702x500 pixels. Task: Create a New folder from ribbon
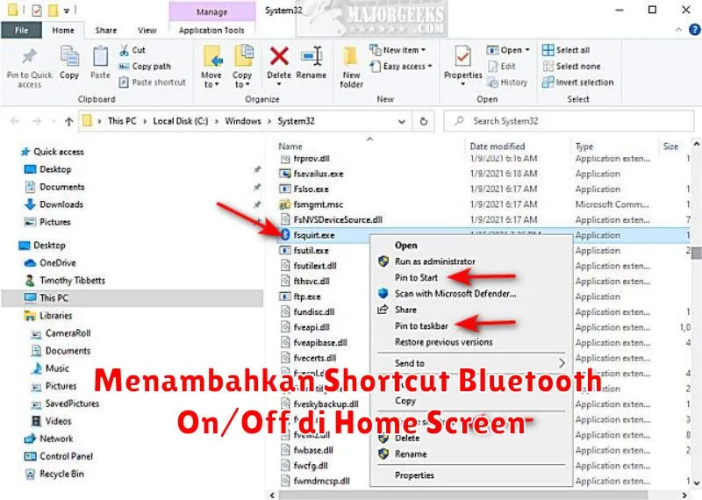coord(352,67)
